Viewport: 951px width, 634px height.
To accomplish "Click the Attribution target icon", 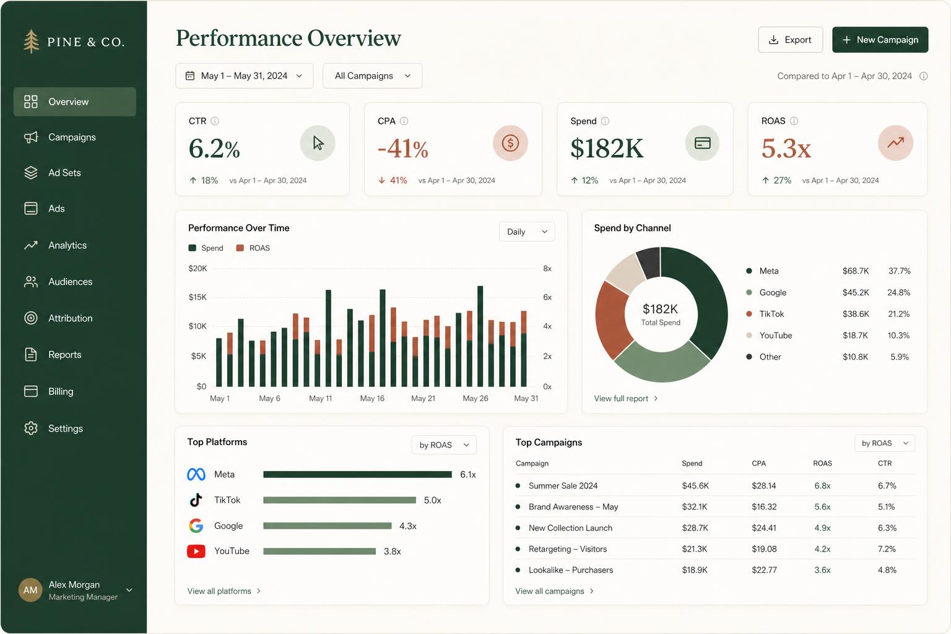I will point(31,318).
